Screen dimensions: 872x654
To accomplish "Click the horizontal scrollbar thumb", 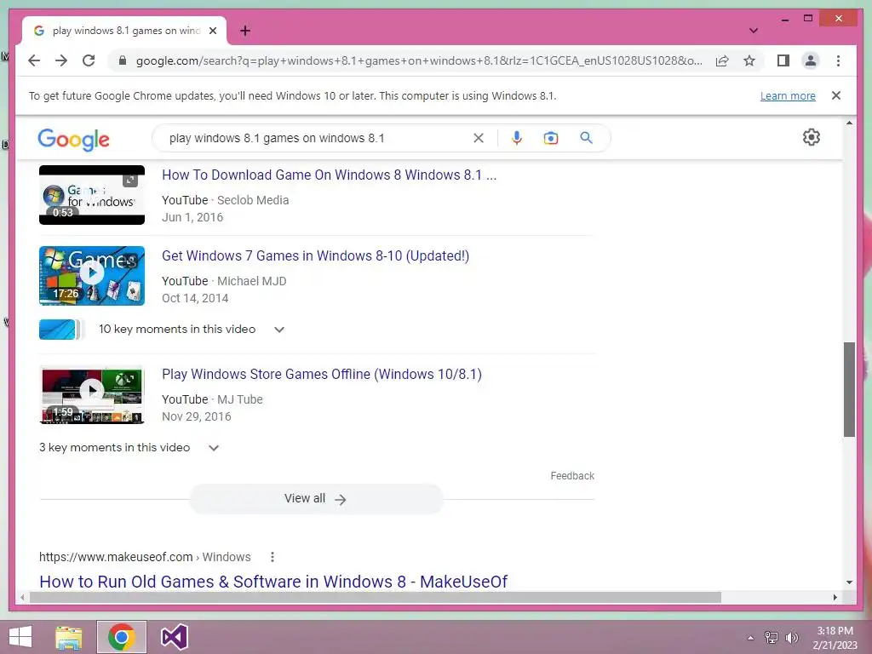I will coord(376,597).
